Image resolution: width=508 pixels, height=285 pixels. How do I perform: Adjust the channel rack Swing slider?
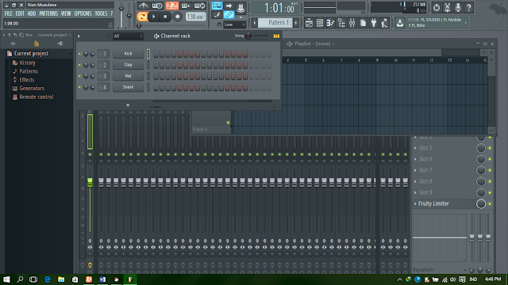(248, 36)
